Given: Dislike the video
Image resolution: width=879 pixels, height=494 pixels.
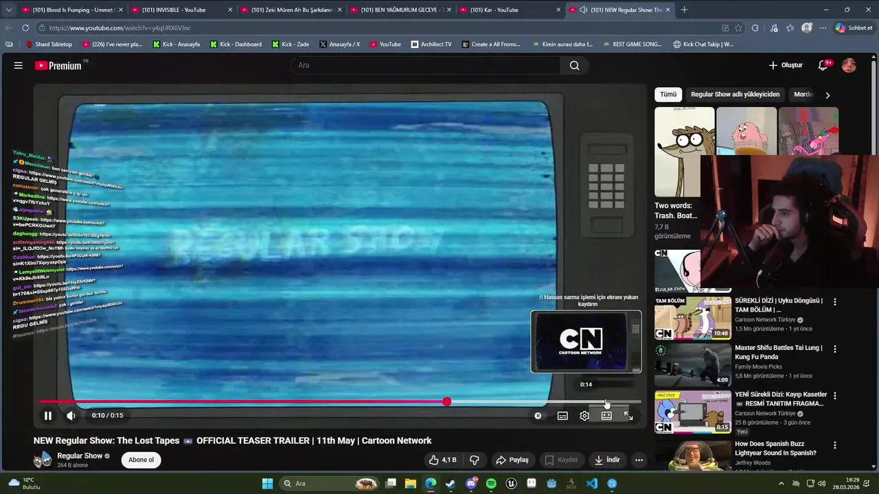Looking at the screenshot, I should 474,460.
